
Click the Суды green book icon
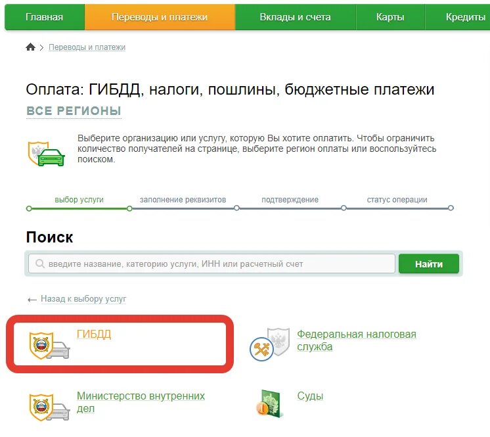[x=270, y=403]
